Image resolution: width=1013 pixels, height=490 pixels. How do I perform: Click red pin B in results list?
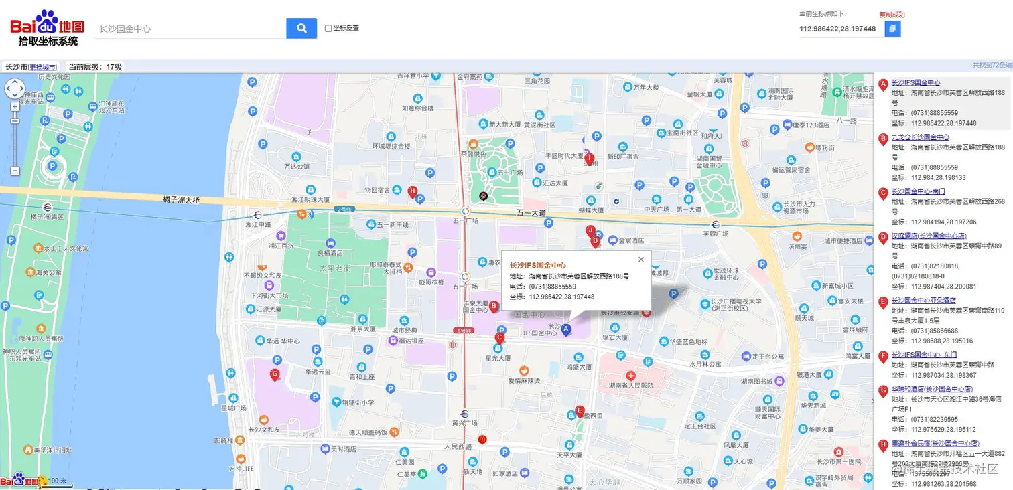[x=883, y=139]
